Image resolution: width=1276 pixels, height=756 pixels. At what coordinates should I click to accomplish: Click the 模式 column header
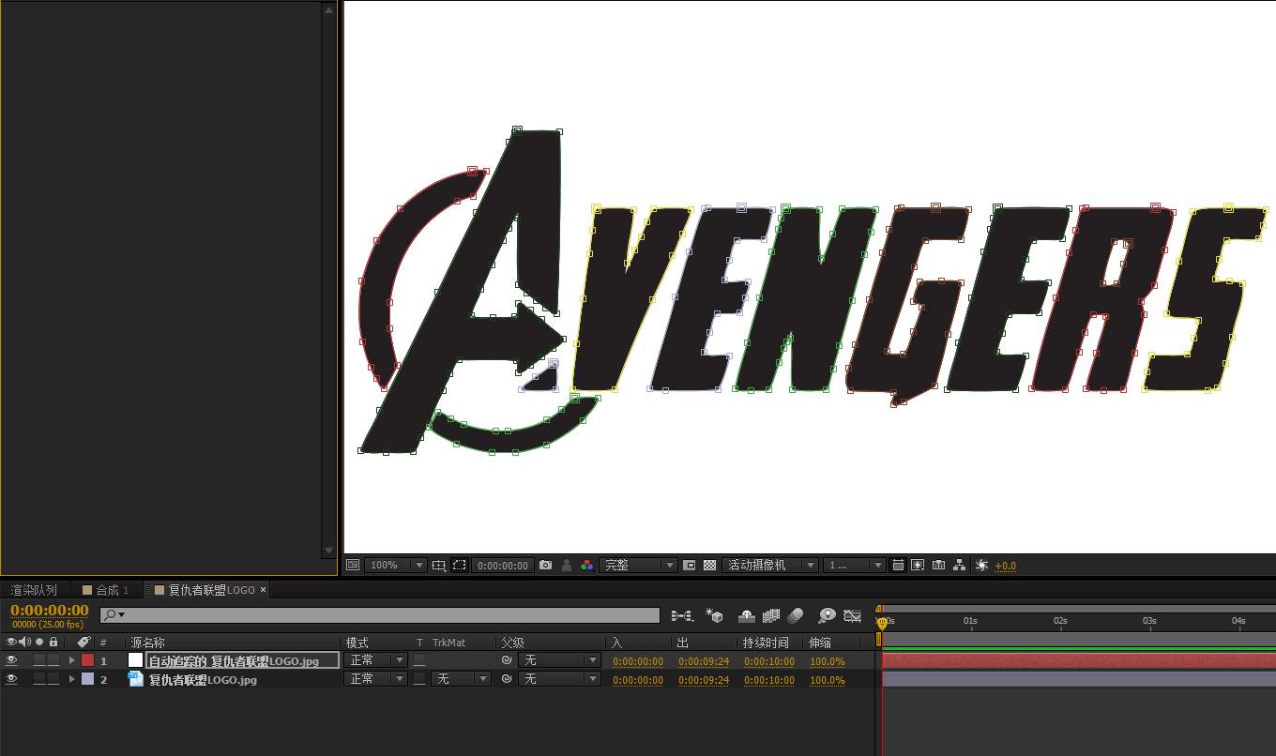tap(357, 643)
